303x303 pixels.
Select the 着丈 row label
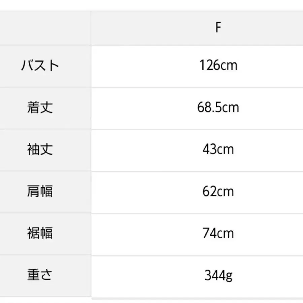point(40,108)
